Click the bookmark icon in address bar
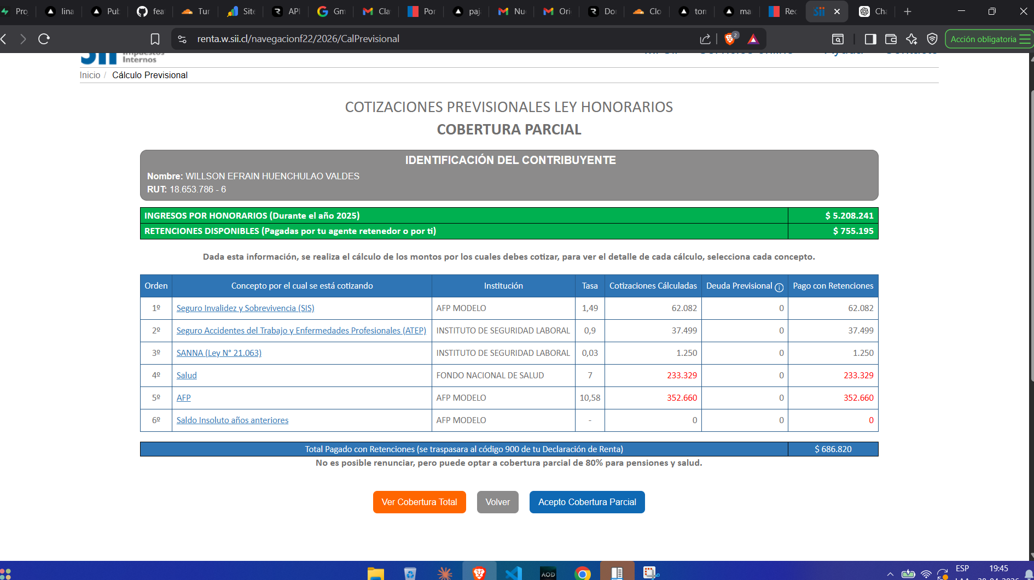The image size is (1034, 580). (x=155, y=39)
